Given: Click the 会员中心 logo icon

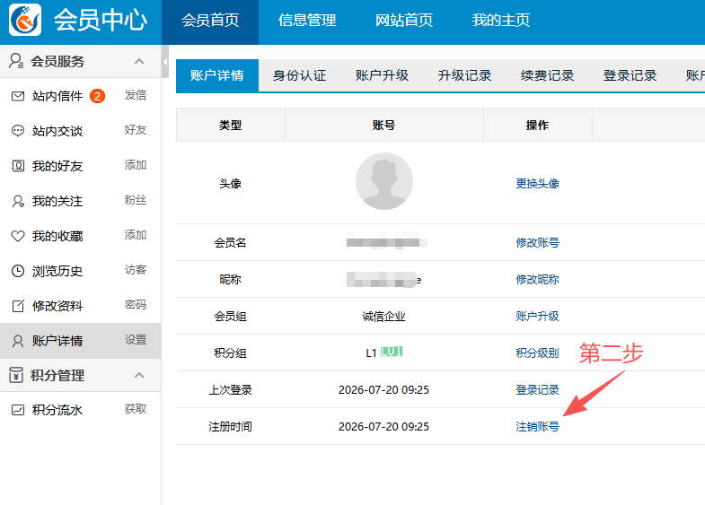Looking at the screenshot, I should pos(25,20).
